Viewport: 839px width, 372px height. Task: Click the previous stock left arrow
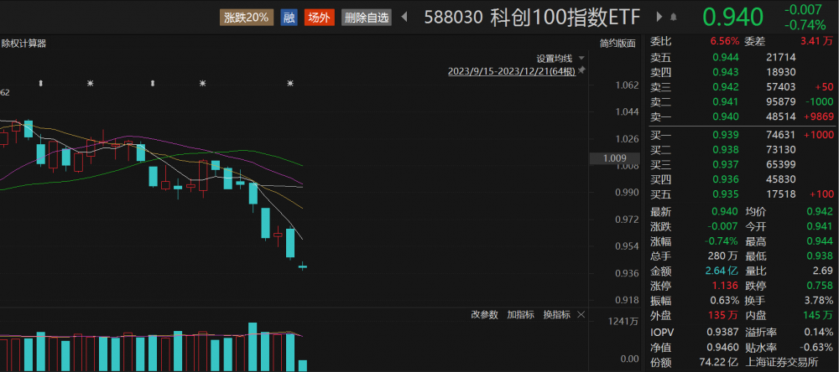405,18
